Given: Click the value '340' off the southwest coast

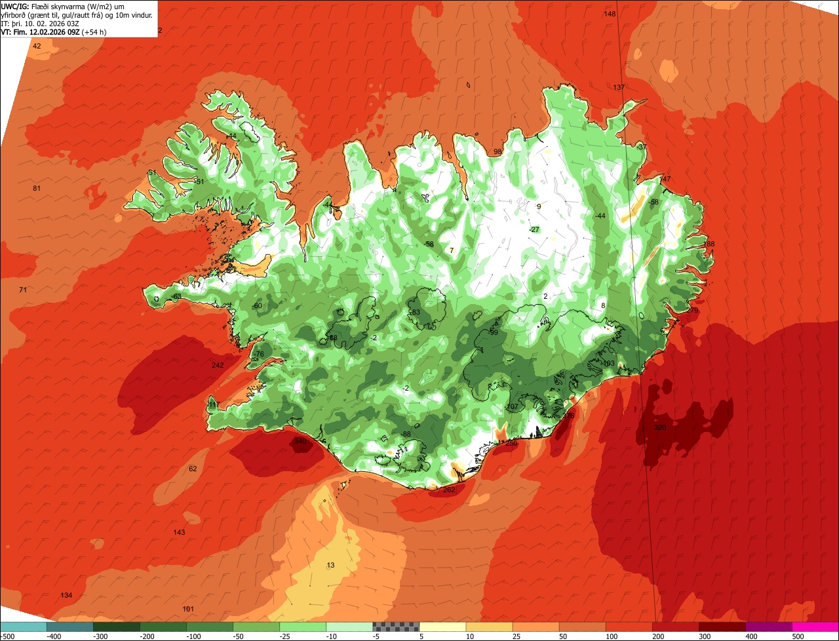Looking at the screenshot, I should [x=300, y=441].
